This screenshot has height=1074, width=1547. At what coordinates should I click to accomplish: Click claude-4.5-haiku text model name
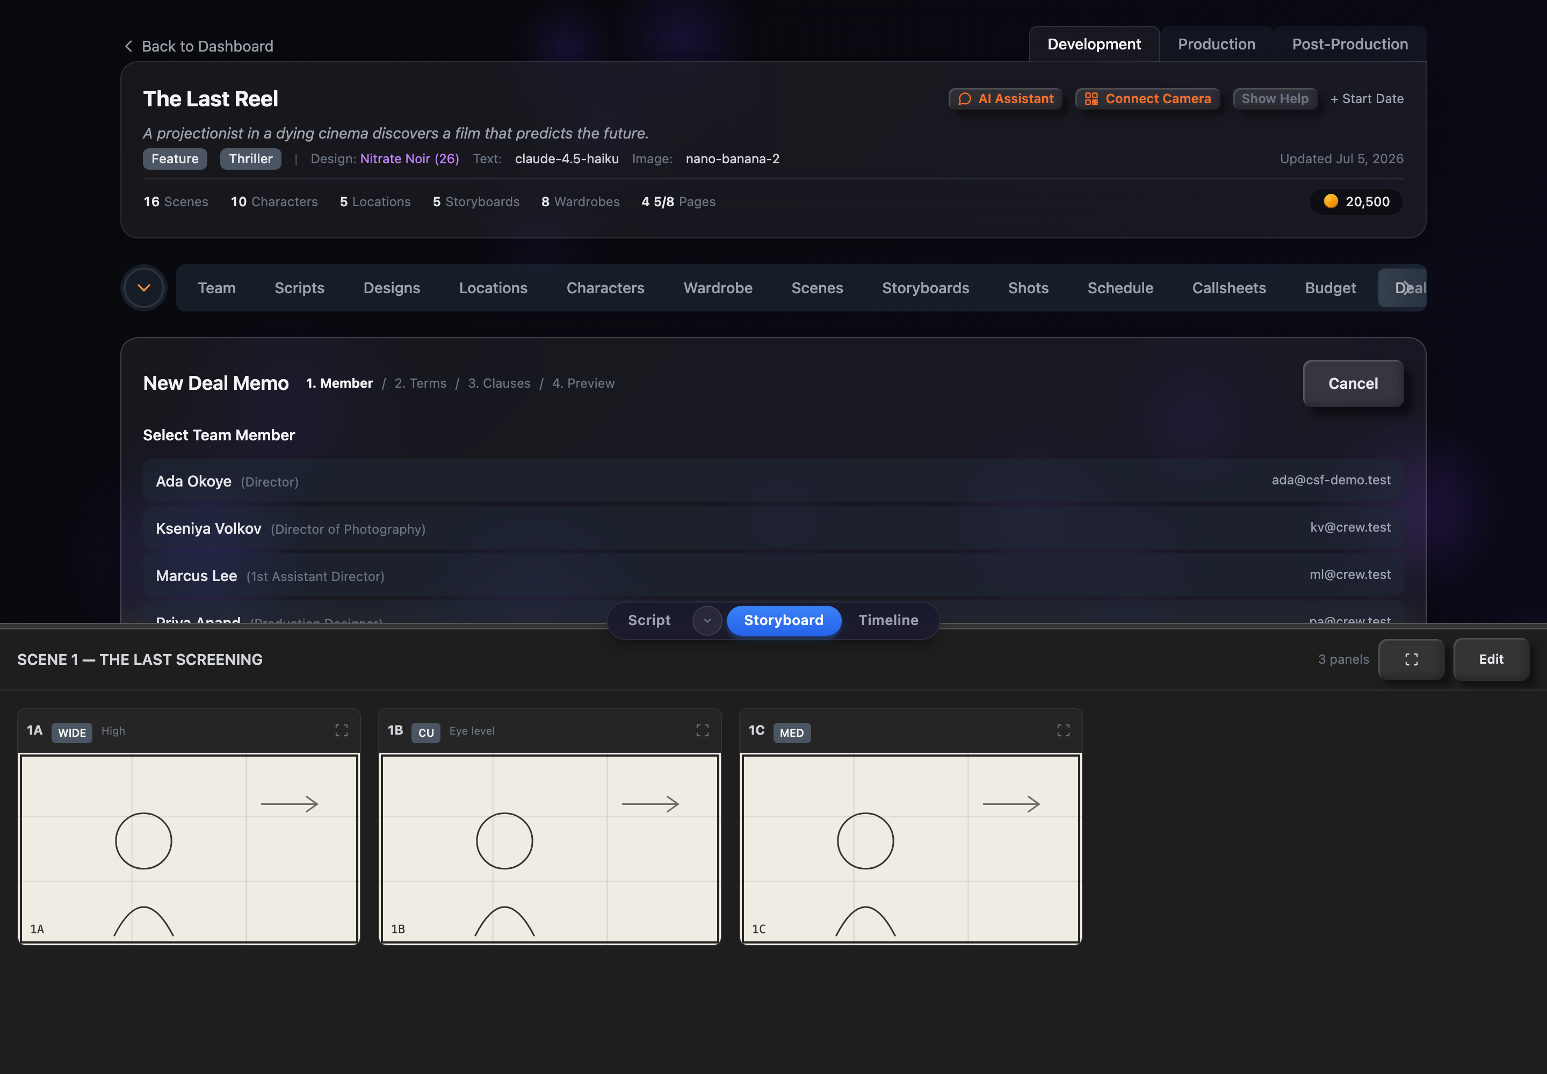(x=567, y=159)
